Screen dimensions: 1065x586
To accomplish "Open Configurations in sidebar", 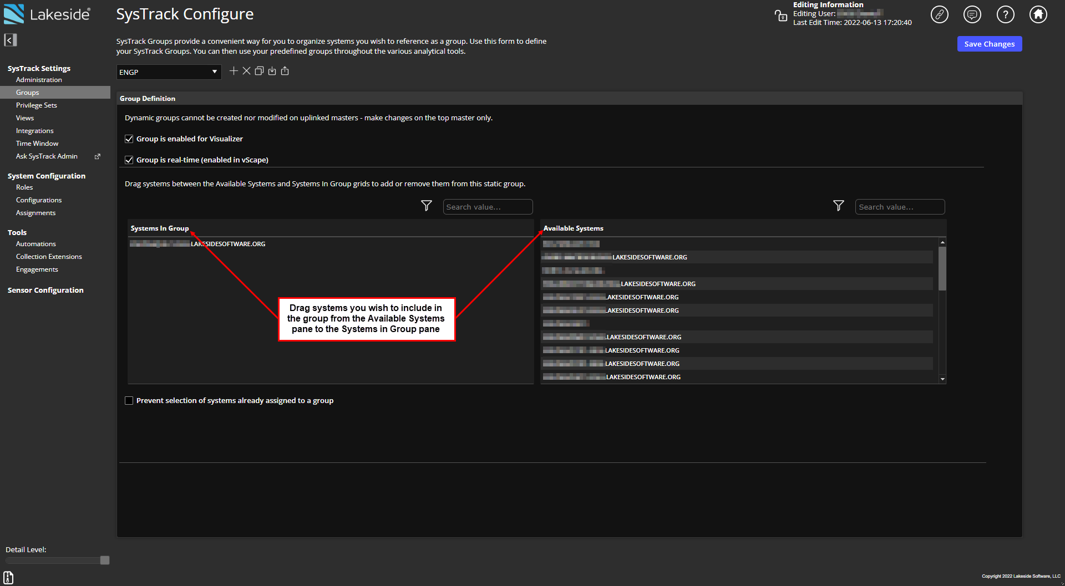I will (39, 200).
